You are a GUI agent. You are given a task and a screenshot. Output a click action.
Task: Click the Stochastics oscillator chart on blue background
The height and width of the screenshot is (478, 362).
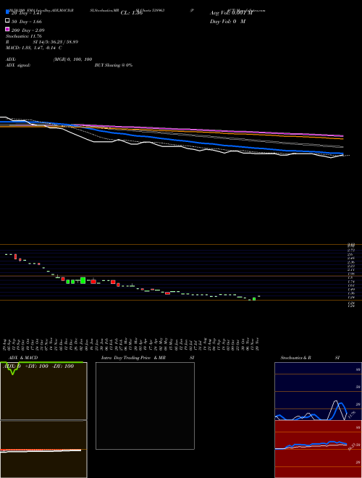click(318, 391)
